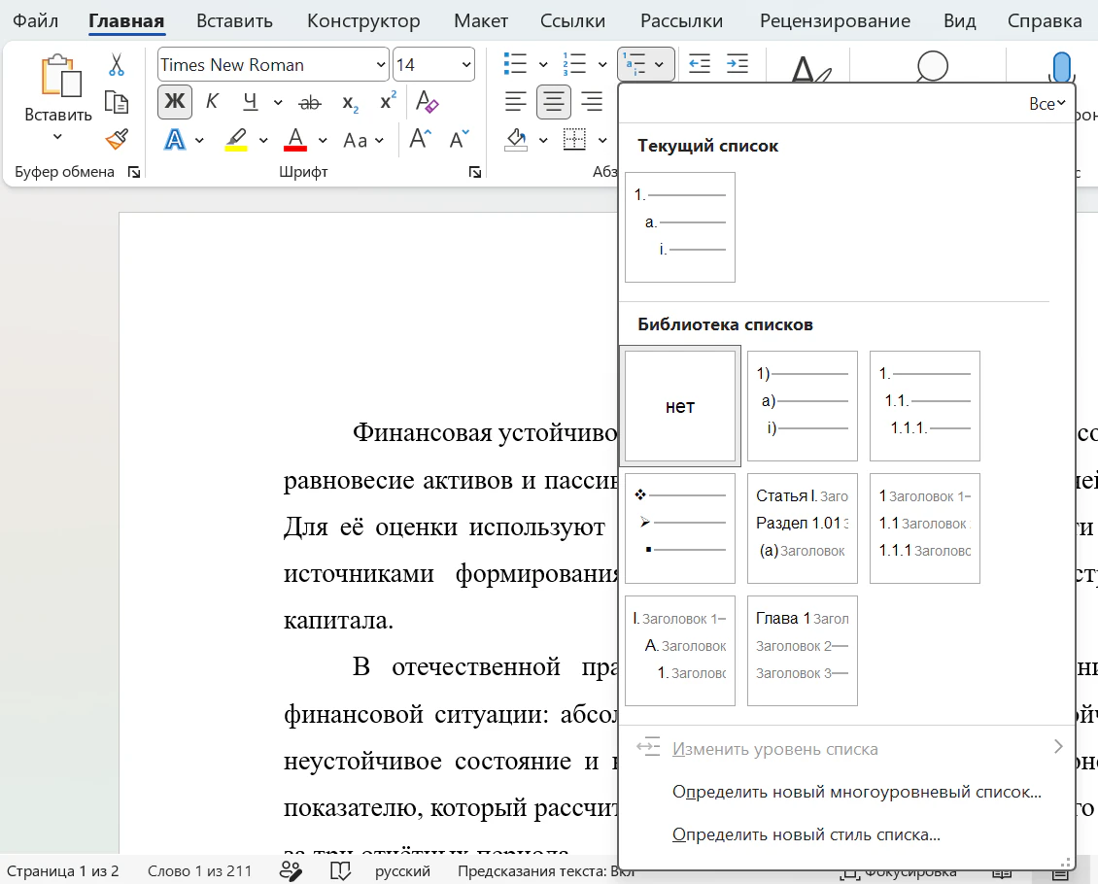
Task: Decrease indent icon
Action: (700, 64)
